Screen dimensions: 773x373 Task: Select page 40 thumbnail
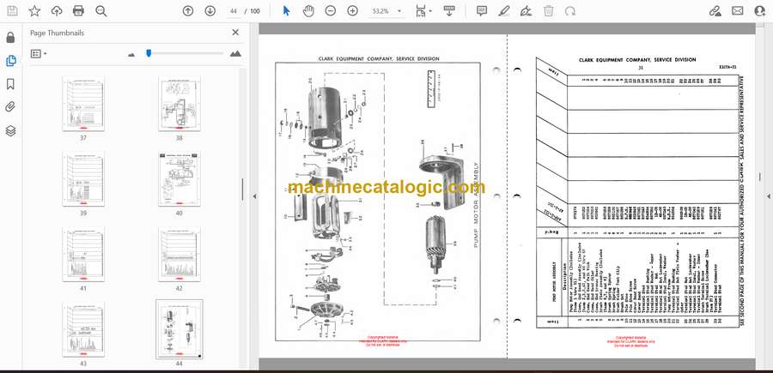(179, 179)
